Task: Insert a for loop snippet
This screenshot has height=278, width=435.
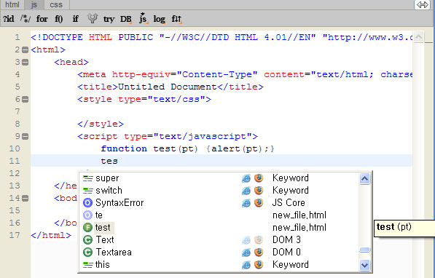Action: point(42,19)
